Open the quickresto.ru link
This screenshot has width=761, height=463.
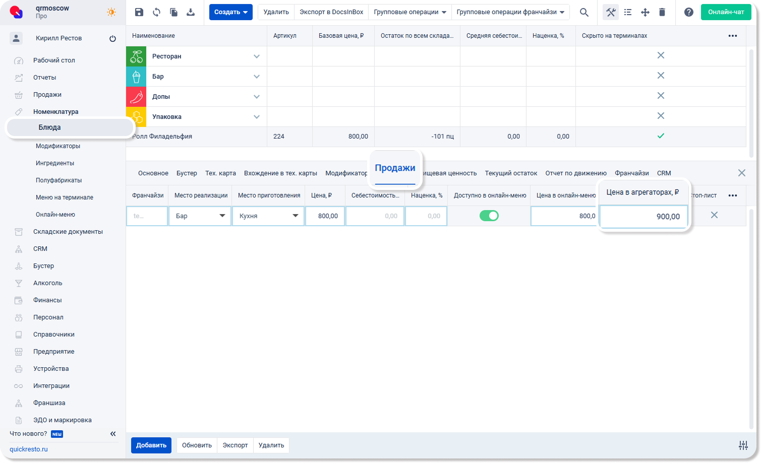coord(29,449)
